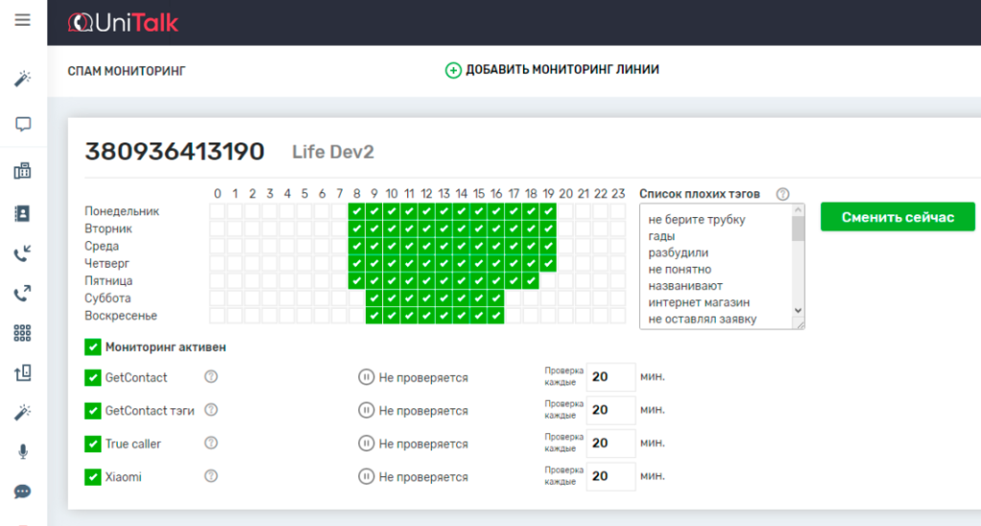Viewport: 981px width, 526px height.
Task: Click the microphone sidebar icon
Action: click(x=23, y=451)
